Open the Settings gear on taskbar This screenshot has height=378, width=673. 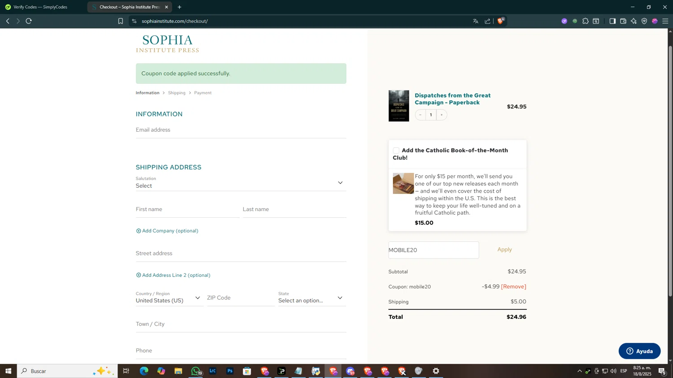(436, 371)
